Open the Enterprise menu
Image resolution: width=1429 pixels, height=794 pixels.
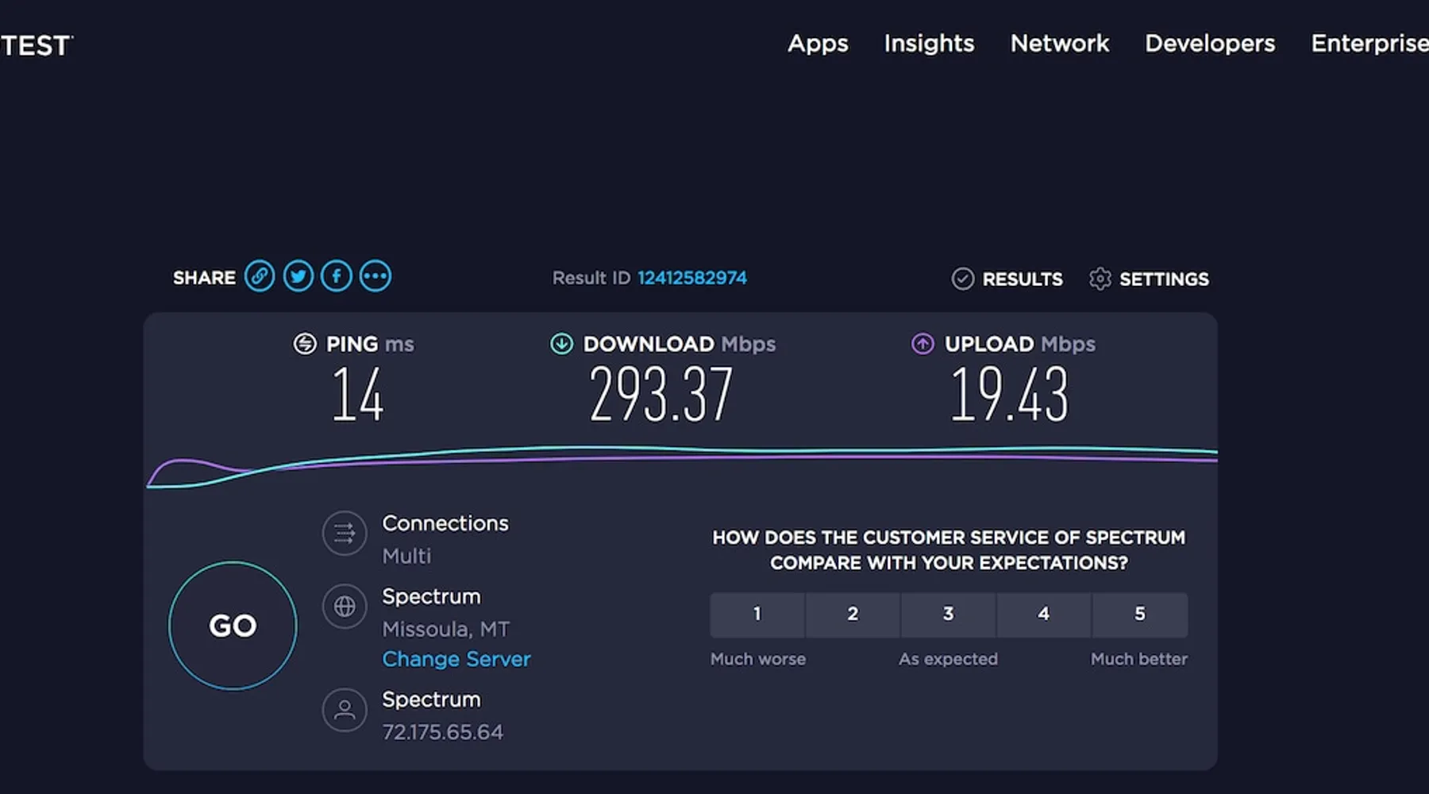(1369, 44)
